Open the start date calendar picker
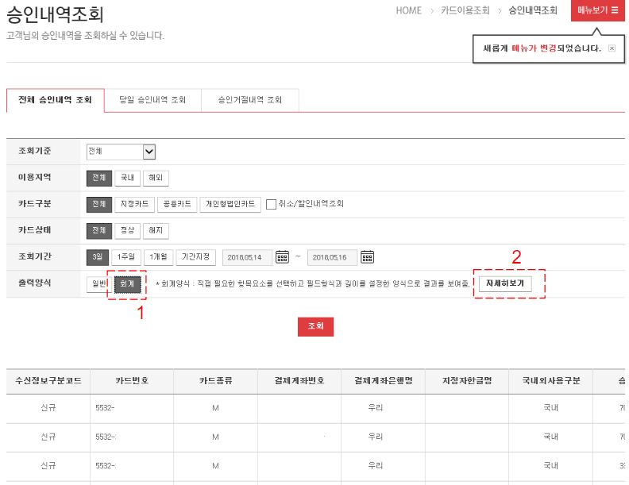Image resolution: width=629 pixels, height=485 pixels. (282, 256)
